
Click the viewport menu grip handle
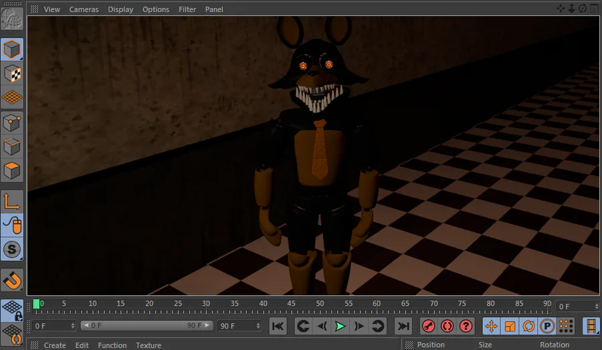pyautogui.click(x=34, y=9)
